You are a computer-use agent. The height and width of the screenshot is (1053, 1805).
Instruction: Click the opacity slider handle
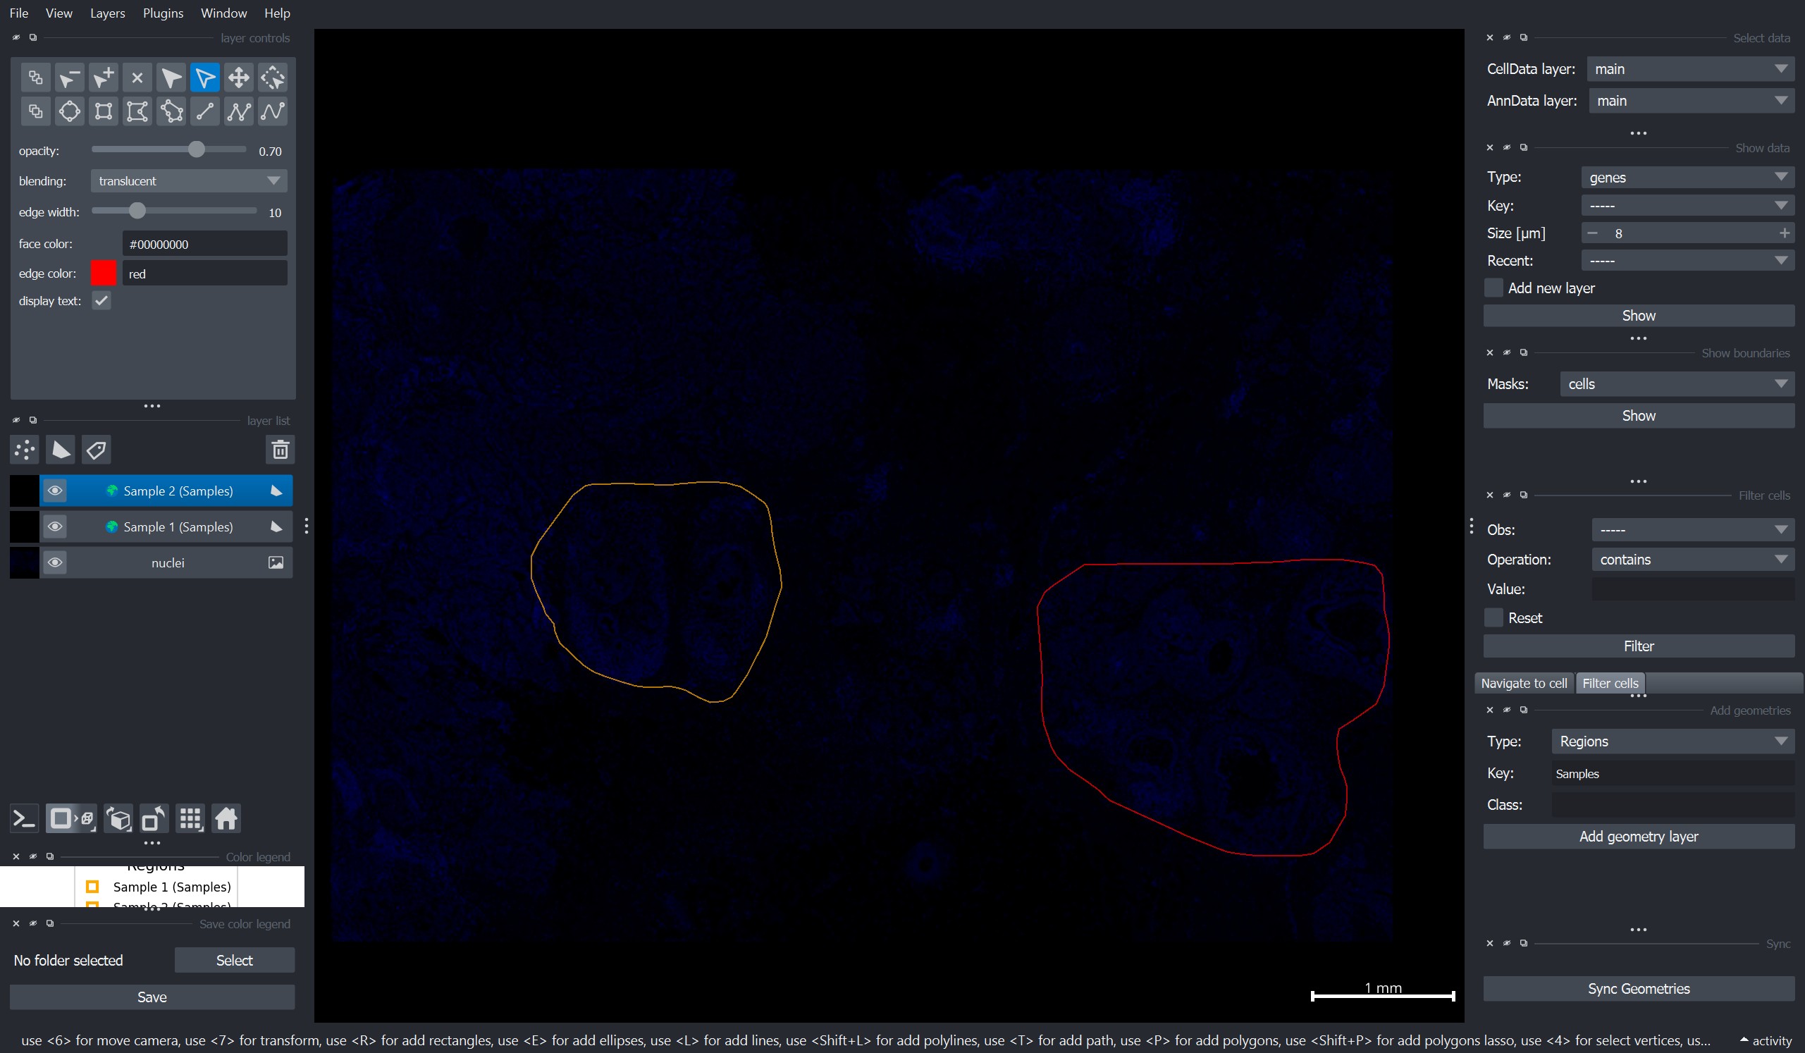tap(196, 149)
